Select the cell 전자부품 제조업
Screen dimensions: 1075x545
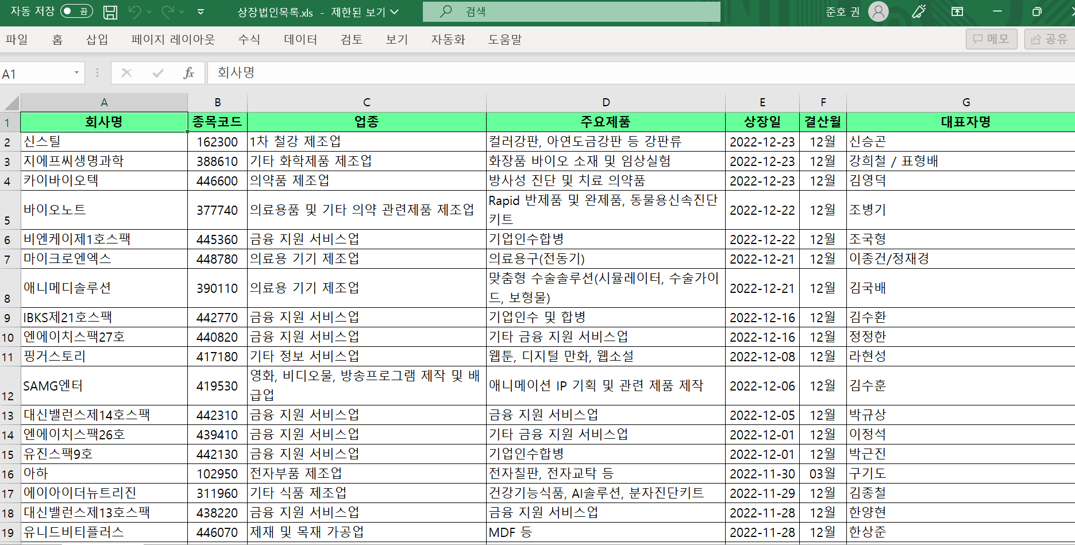[367, 474]
